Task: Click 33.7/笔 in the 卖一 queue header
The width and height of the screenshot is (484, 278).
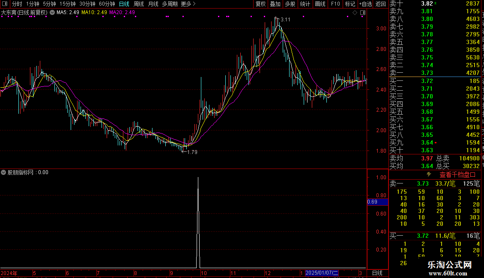Action: pos(445,184)
